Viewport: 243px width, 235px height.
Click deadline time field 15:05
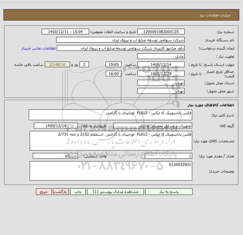point(113,64)
